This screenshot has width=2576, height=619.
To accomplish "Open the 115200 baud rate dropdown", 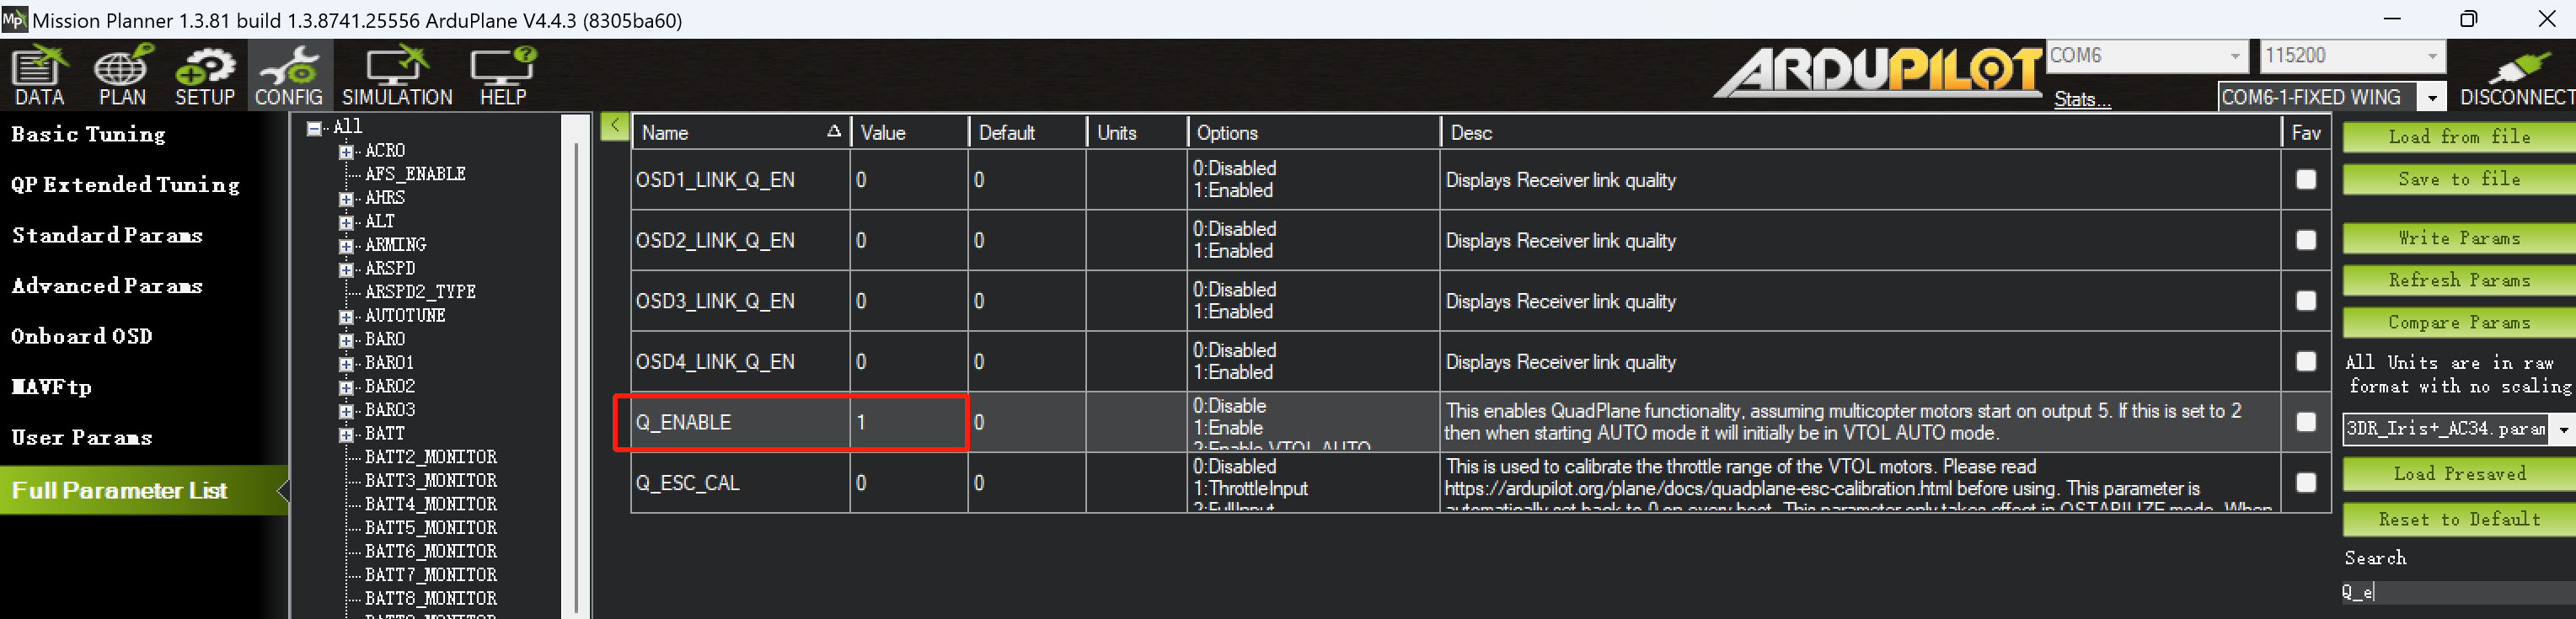I will (2431, 56).
